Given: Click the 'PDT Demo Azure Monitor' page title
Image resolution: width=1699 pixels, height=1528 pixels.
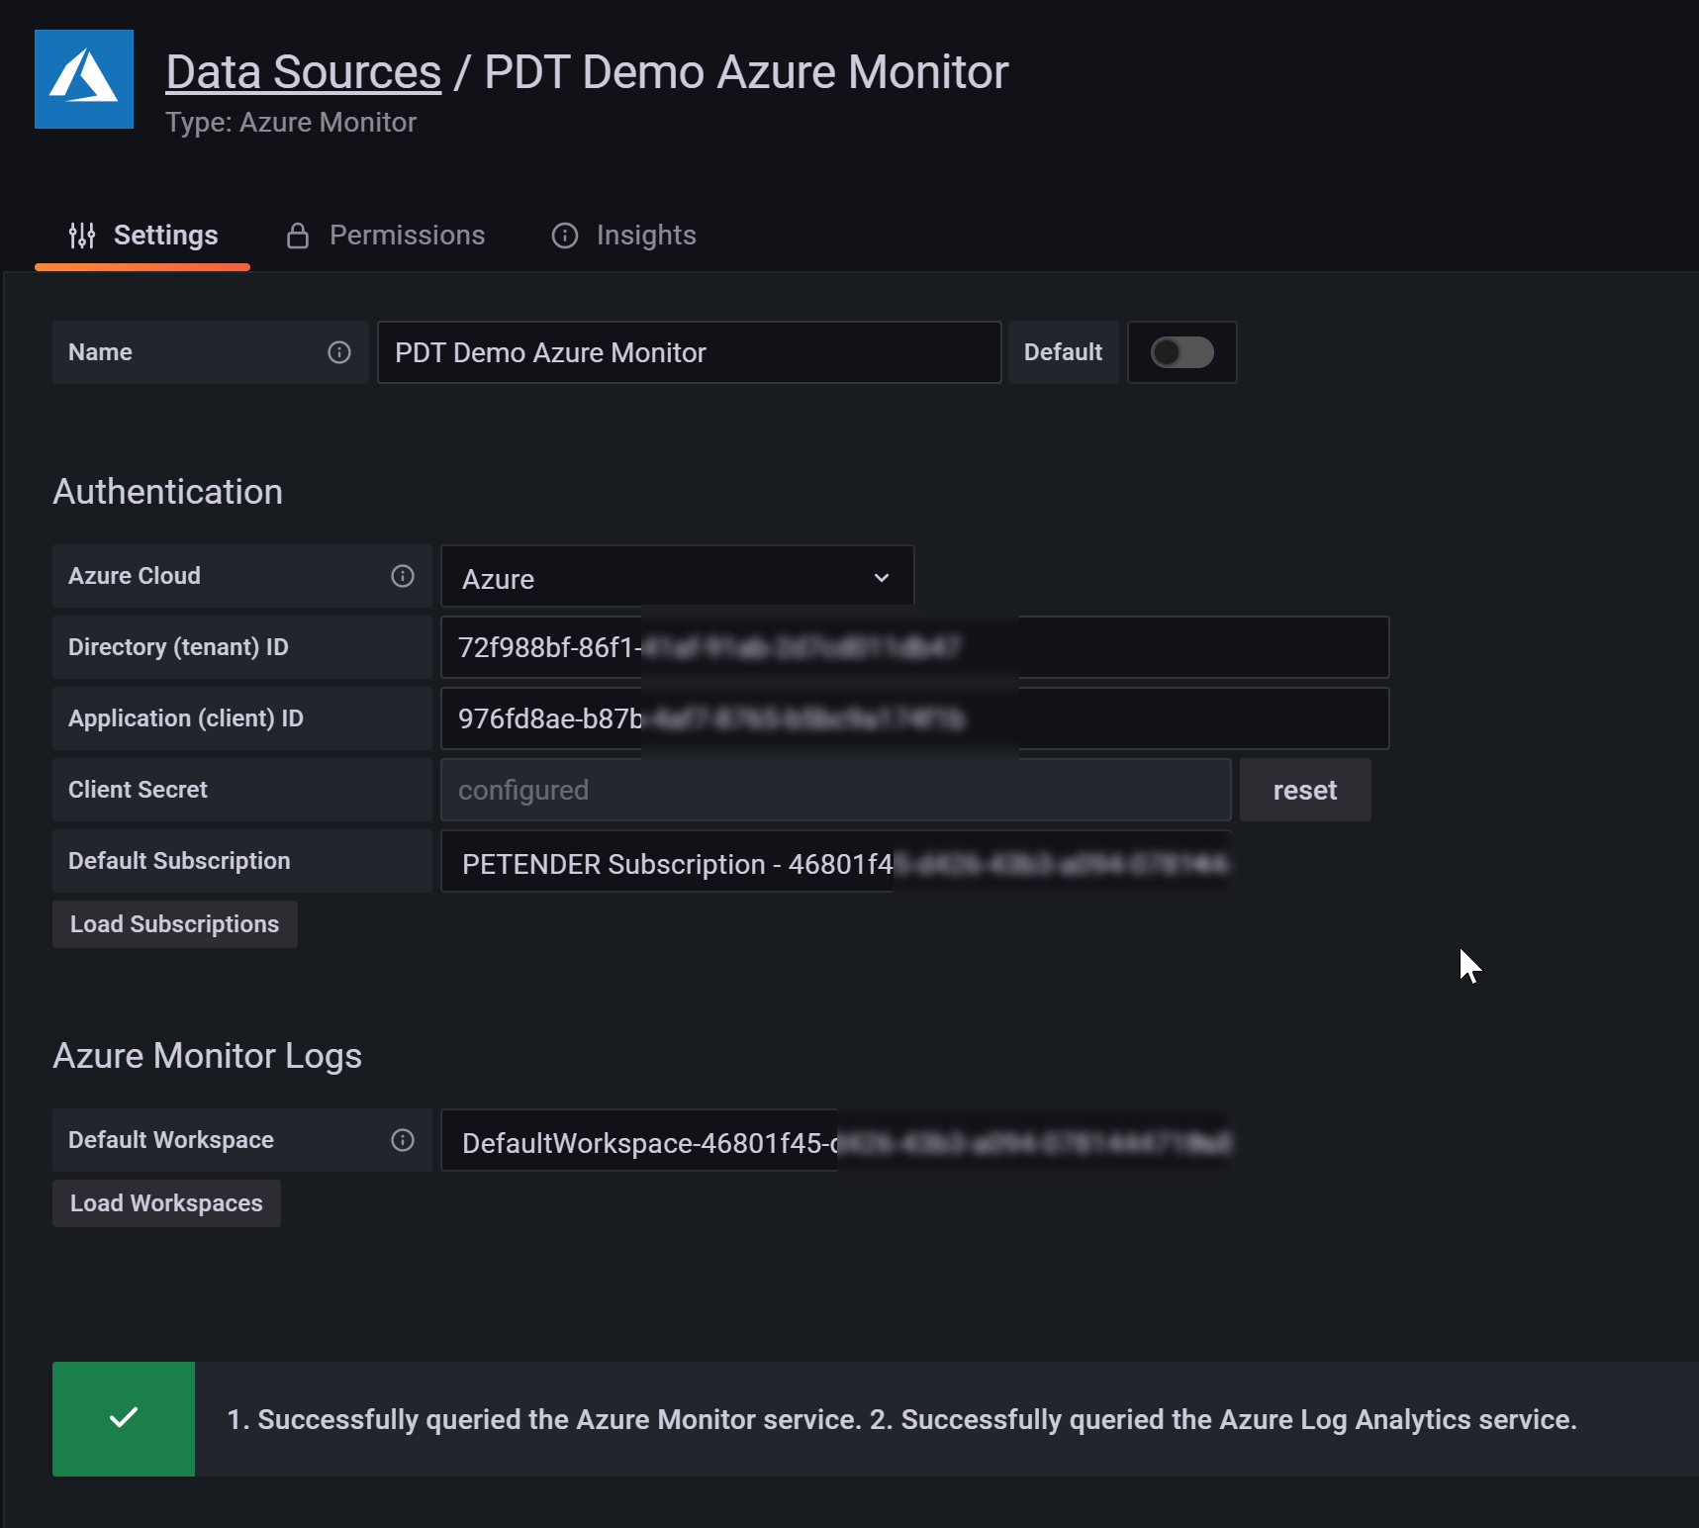Looking at the screenshot, I should click(x=746, y=72).
